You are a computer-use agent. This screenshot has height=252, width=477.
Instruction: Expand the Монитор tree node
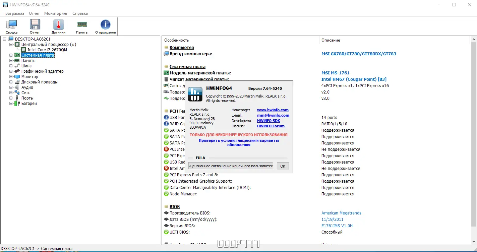[x=11, y=77]
